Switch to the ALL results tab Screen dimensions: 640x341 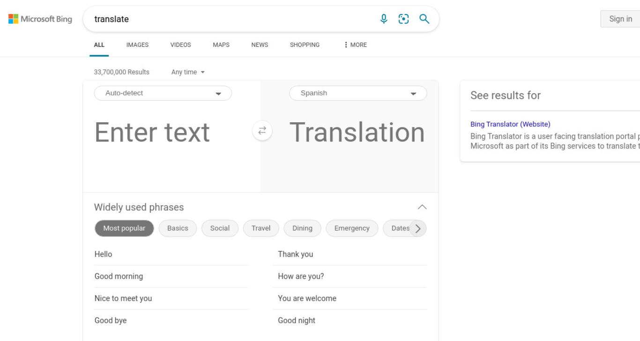coord(99,45)
